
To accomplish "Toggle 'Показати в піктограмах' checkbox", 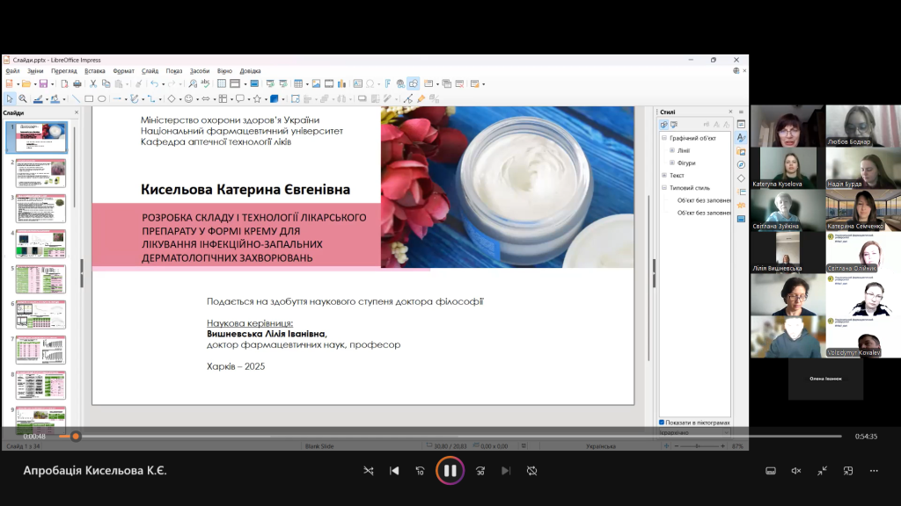I will 662,423.
